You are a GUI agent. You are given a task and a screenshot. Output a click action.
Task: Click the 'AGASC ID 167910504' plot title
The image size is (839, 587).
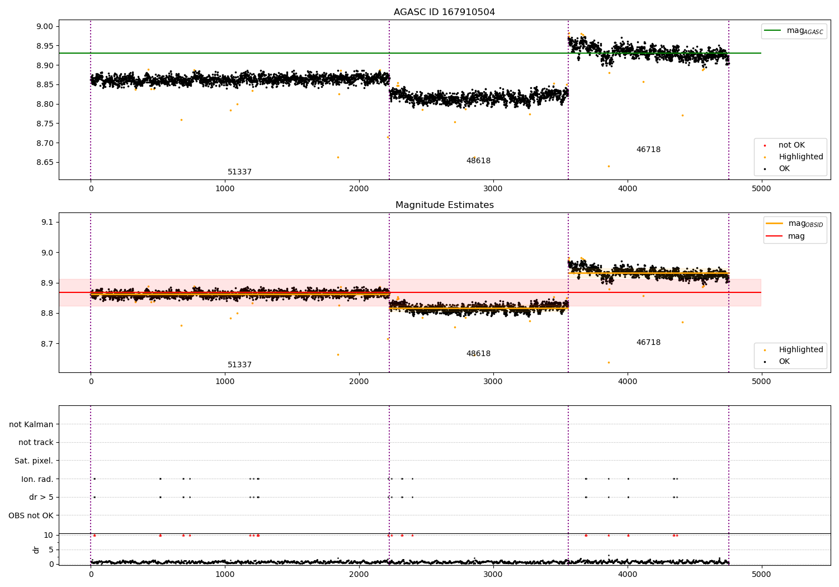(x=444, y=12)
